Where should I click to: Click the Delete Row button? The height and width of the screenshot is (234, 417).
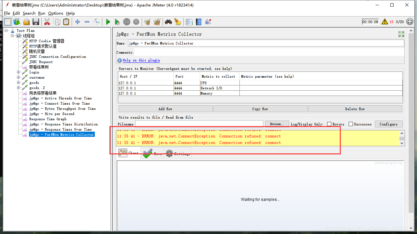click(355, 109)
